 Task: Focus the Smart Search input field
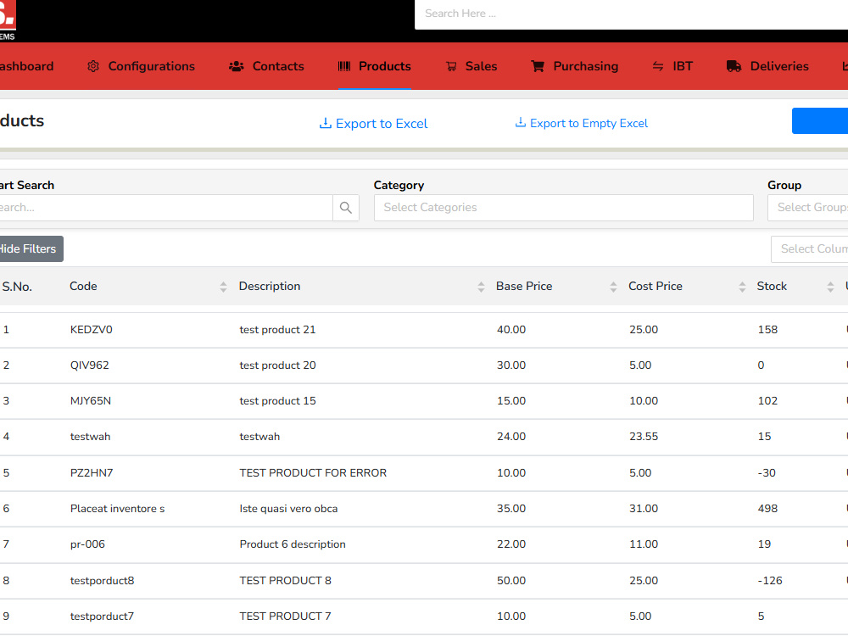(165, 208)
